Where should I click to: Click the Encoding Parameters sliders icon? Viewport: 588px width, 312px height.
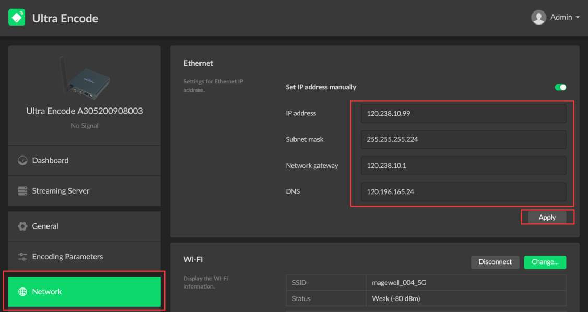click(22, 257)
